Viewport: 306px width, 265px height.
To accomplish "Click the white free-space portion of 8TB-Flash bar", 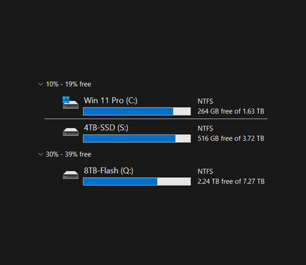I will [x=174, y=181].
